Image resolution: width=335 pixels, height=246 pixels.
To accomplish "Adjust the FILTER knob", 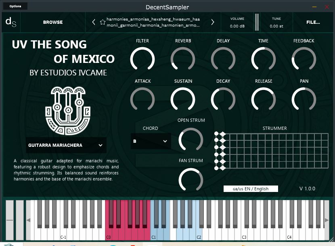I will (x=142, y=59).
